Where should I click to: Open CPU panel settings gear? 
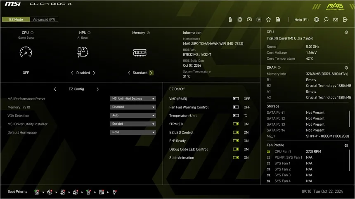pyautogui.click(x=346, y=32)
